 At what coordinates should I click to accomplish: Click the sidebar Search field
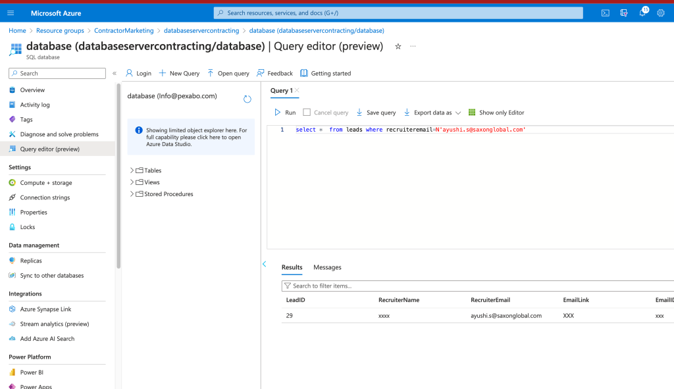pyautogui.click(x=57, y=73)
